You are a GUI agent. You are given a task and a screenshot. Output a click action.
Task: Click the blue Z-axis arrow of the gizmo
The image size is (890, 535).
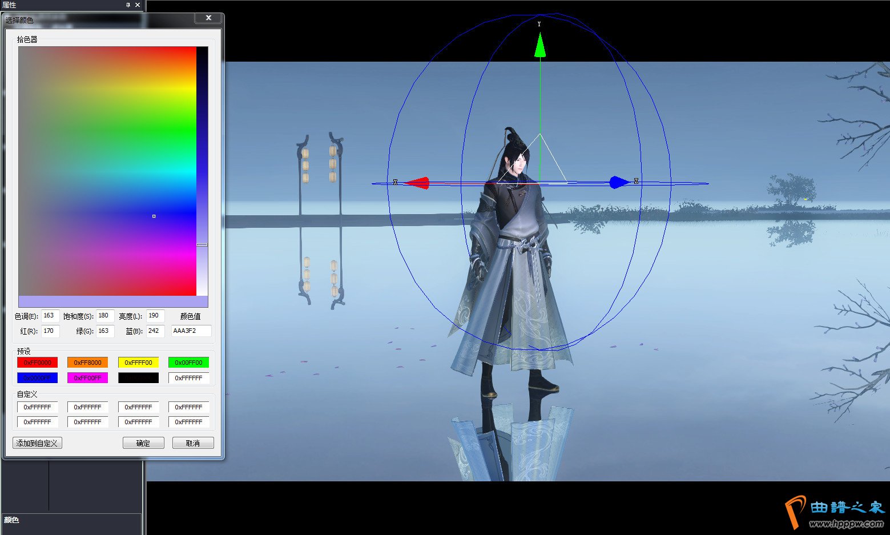(x=619, y=183)
